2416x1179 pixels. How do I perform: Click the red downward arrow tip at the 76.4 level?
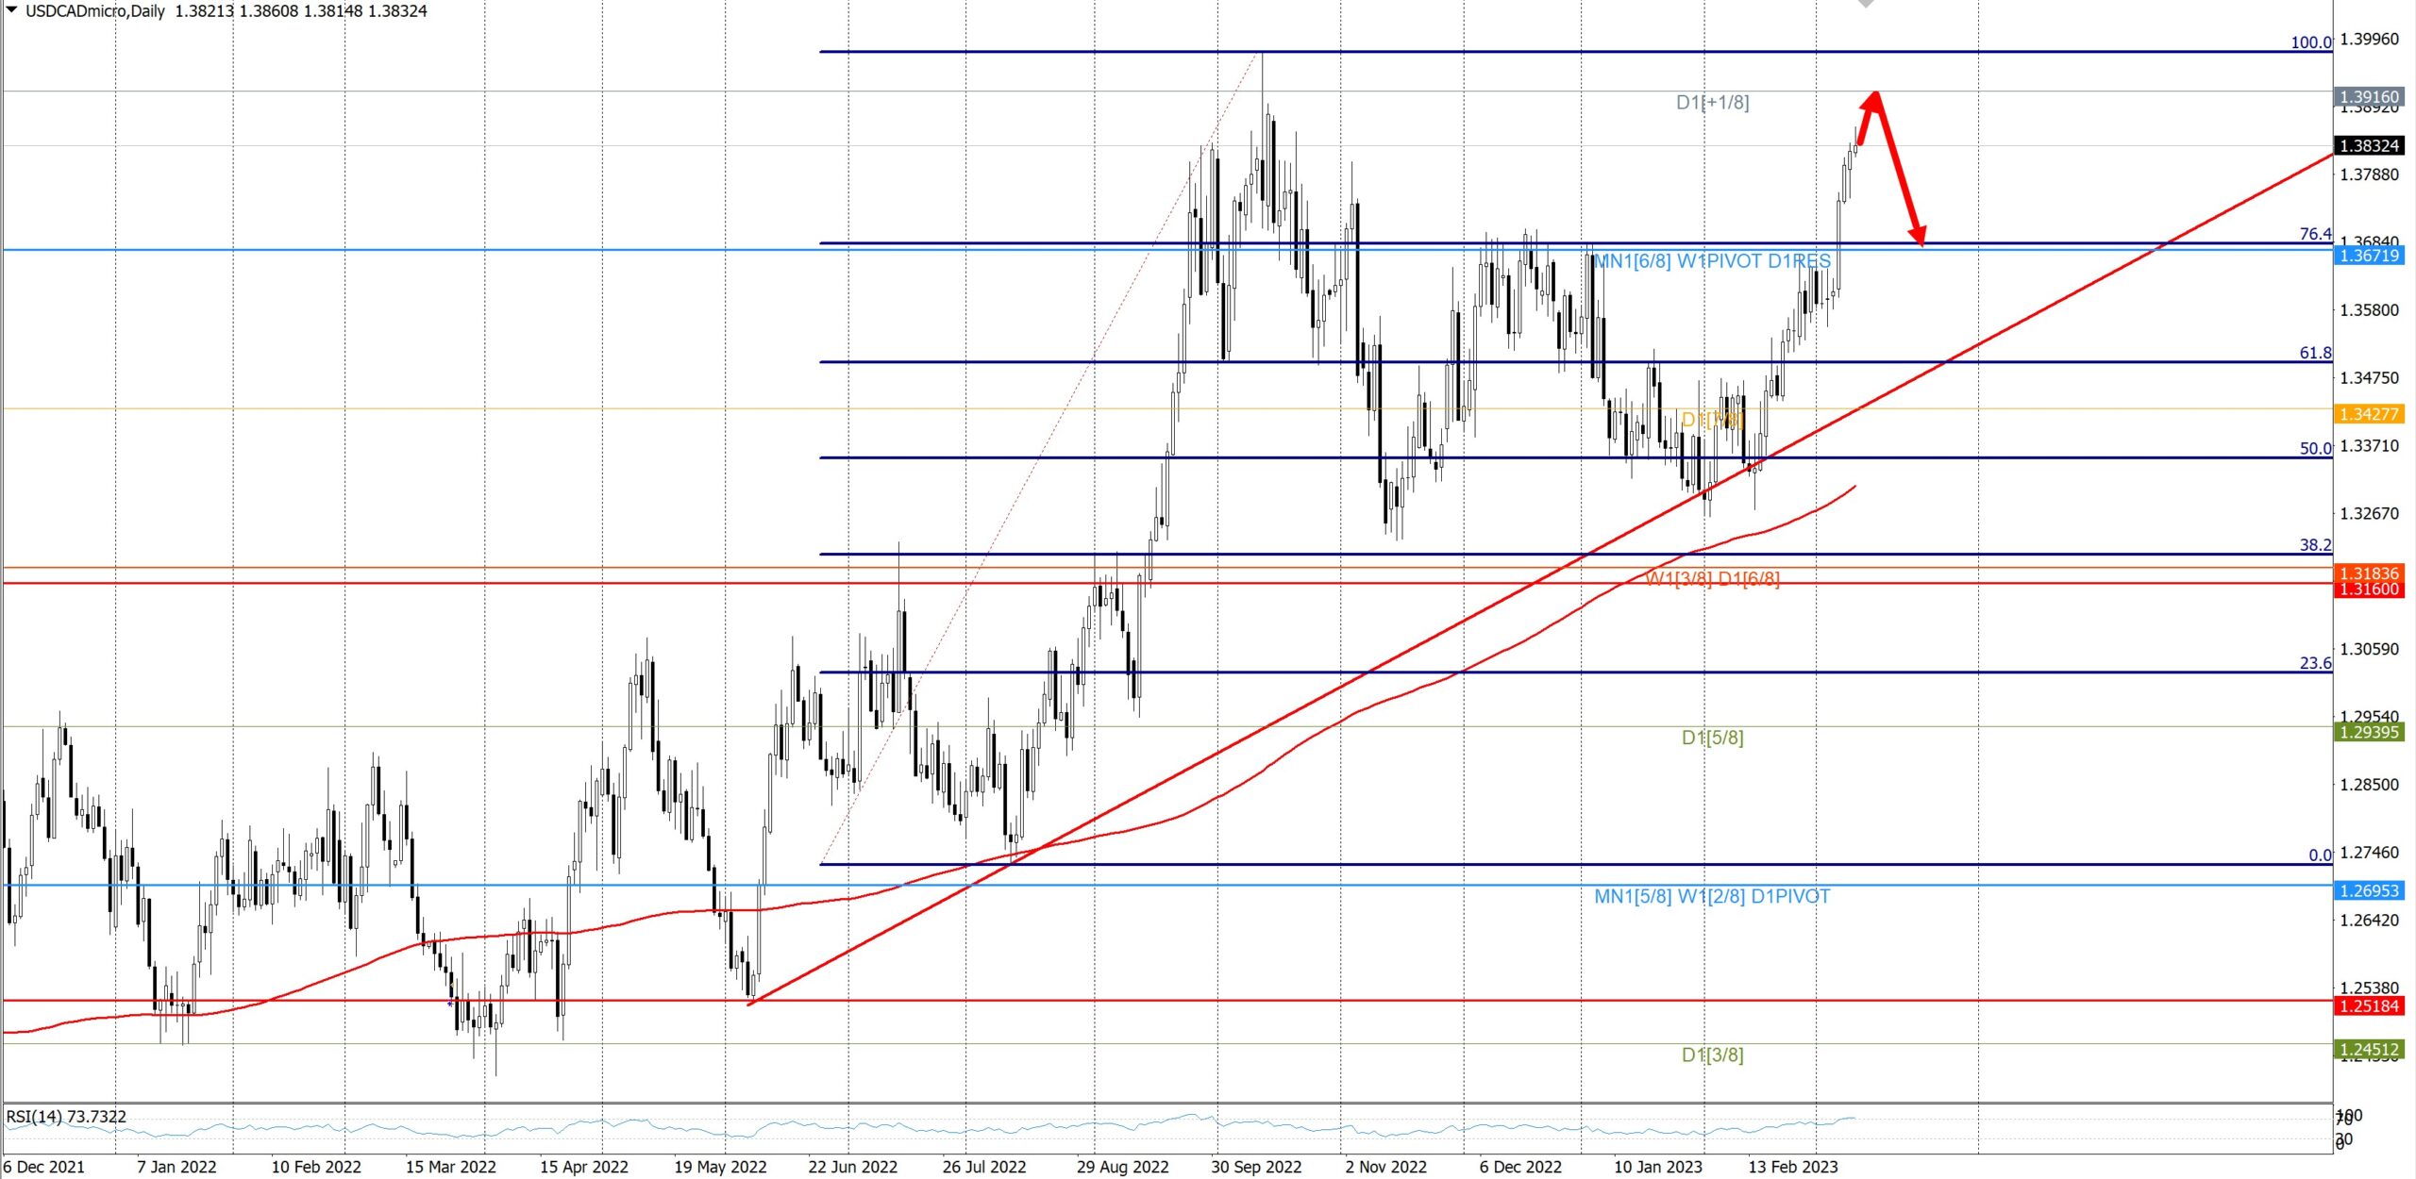tap(1921, 242)
